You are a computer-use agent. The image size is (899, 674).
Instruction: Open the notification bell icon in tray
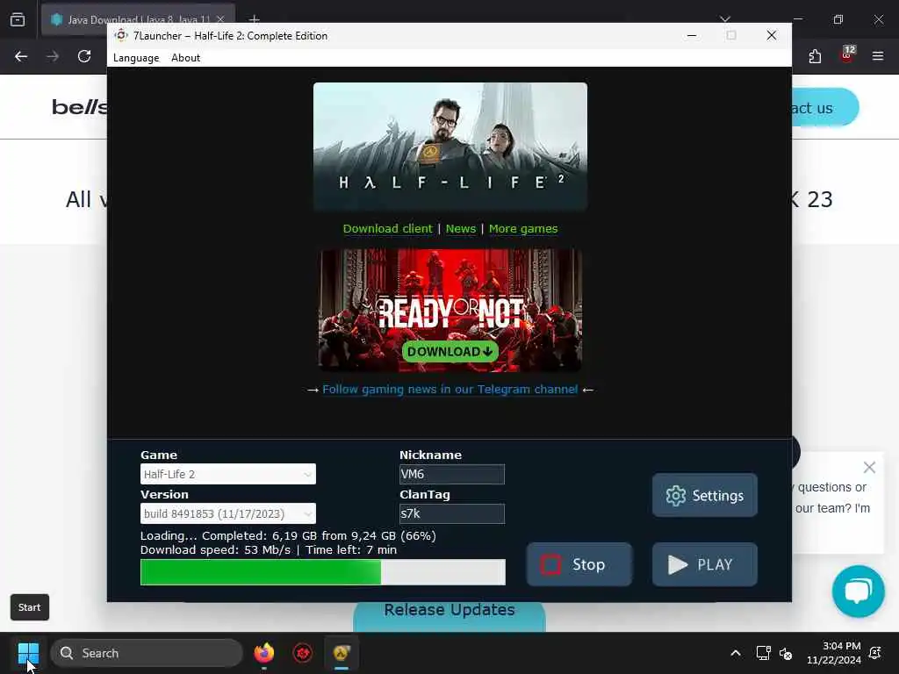pyautogui.click(x=875, y=653)
